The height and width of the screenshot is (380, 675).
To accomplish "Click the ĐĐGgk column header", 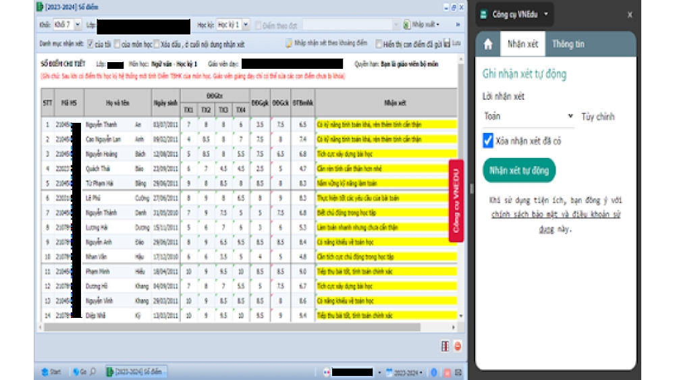I will tap(260, 103).
